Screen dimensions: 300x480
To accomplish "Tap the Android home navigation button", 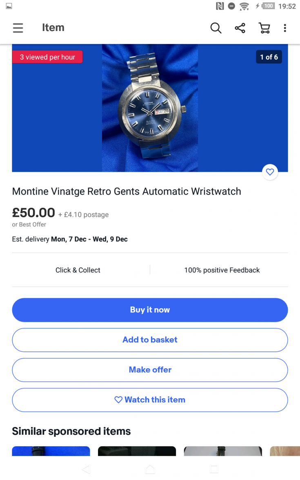I will (x=150, y=469).
